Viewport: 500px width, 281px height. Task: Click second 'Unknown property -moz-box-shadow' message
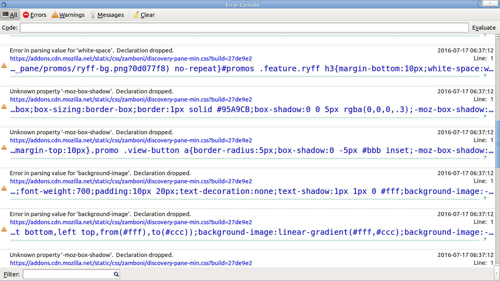point(91,132)
